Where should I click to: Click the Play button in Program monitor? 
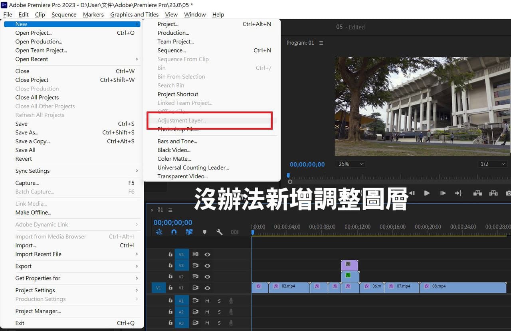(x=427, y=193)
